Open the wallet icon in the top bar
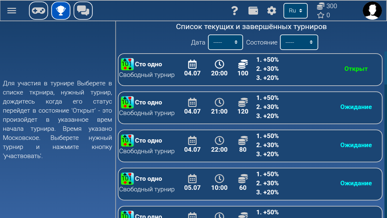Image resolution: width=387 pixels, height=218 pixels. click(253, 10)
